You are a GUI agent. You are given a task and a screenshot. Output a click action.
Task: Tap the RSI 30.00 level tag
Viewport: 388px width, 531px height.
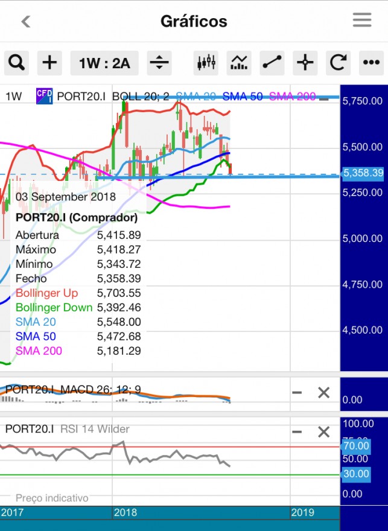click(356, 474)
